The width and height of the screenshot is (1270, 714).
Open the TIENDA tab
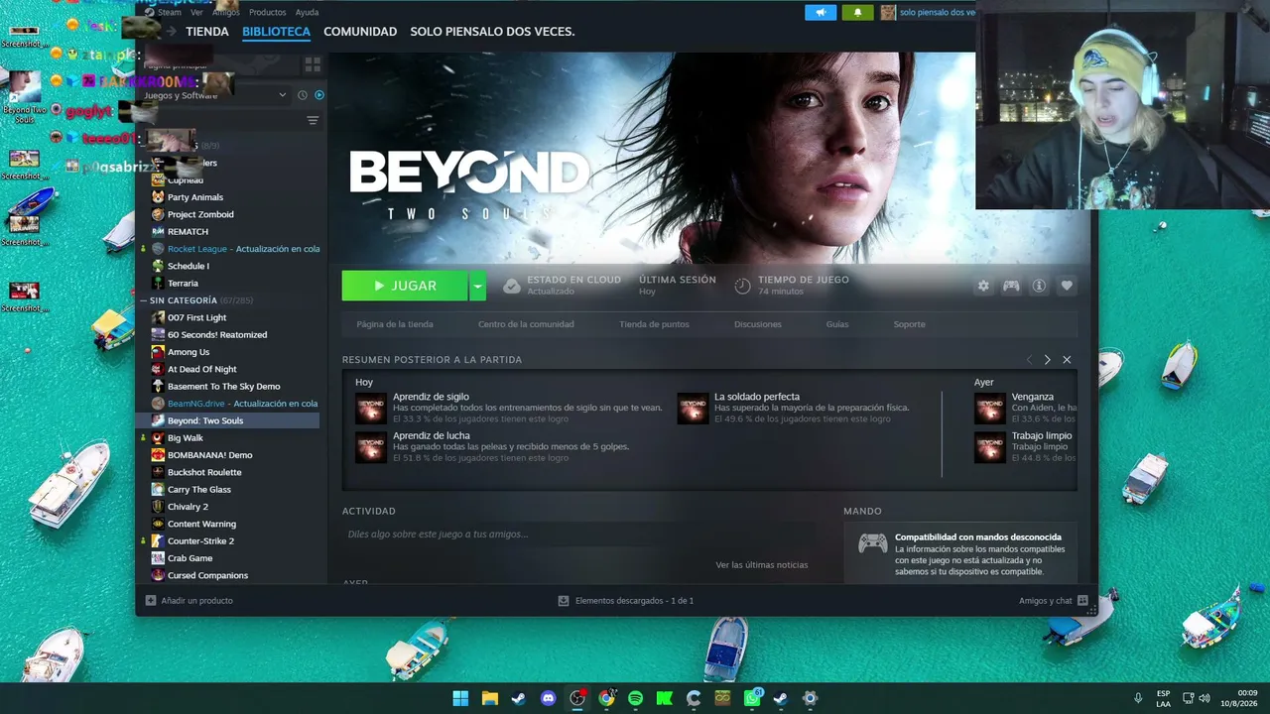[x=207, y=32]
